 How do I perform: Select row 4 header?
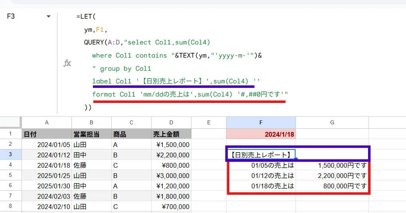point(10,165)
